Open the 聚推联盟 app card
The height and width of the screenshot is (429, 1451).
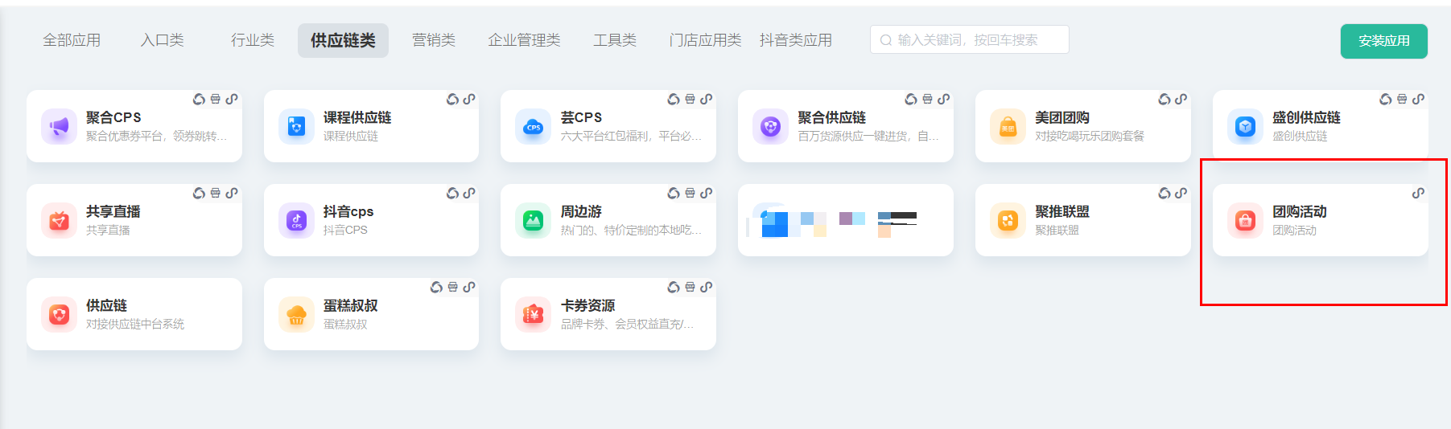(1083, 220)
